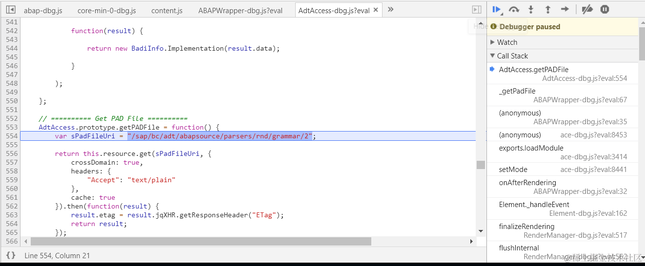Click the Step button in debugger toolbar
The image size is (645, 266).
565,9
